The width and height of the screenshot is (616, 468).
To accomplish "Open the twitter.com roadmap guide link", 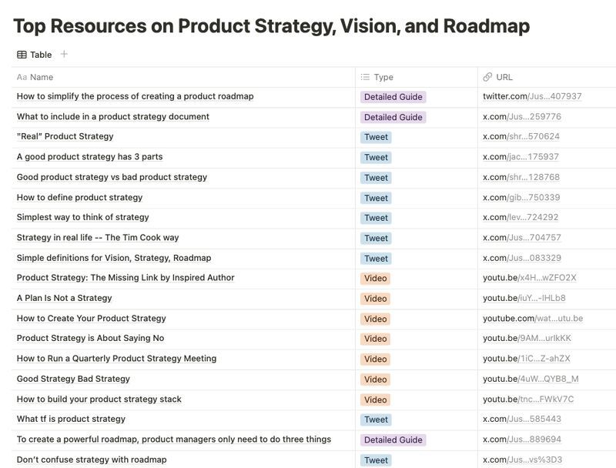I will [x=532, y=96].
